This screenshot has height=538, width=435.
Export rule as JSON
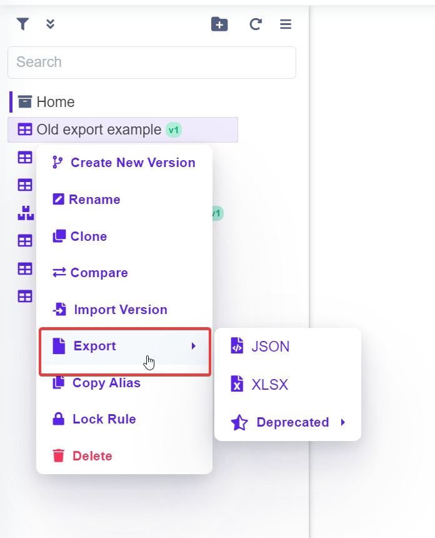point(270,347)
